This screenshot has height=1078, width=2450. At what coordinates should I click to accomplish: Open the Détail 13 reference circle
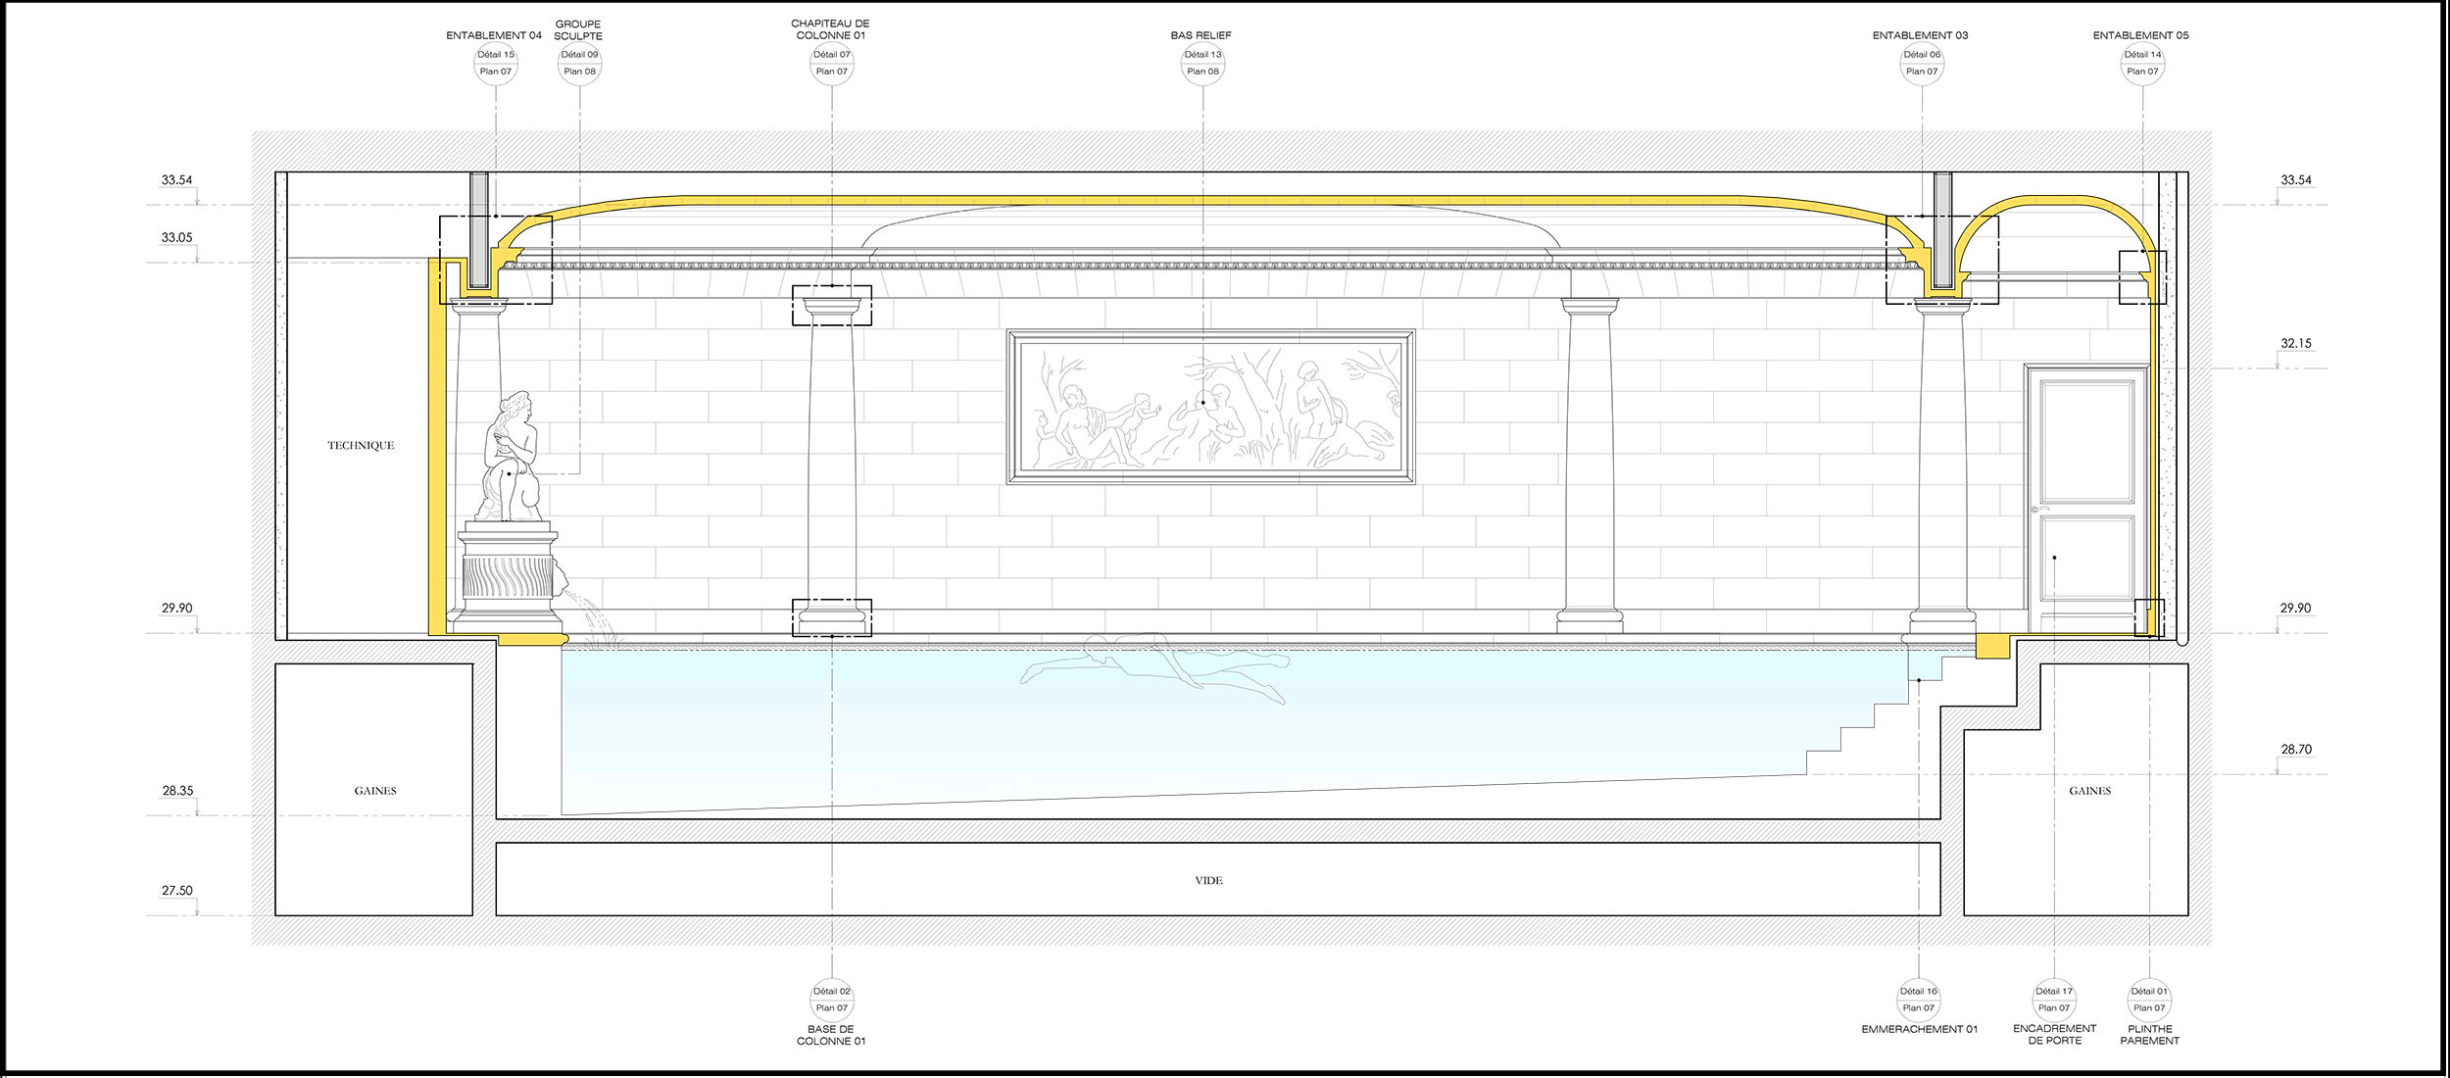1201,64
